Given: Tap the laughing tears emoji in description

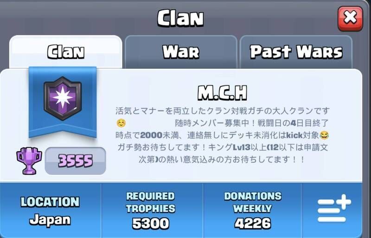Looking at the screenshot, I should (324, 135).
